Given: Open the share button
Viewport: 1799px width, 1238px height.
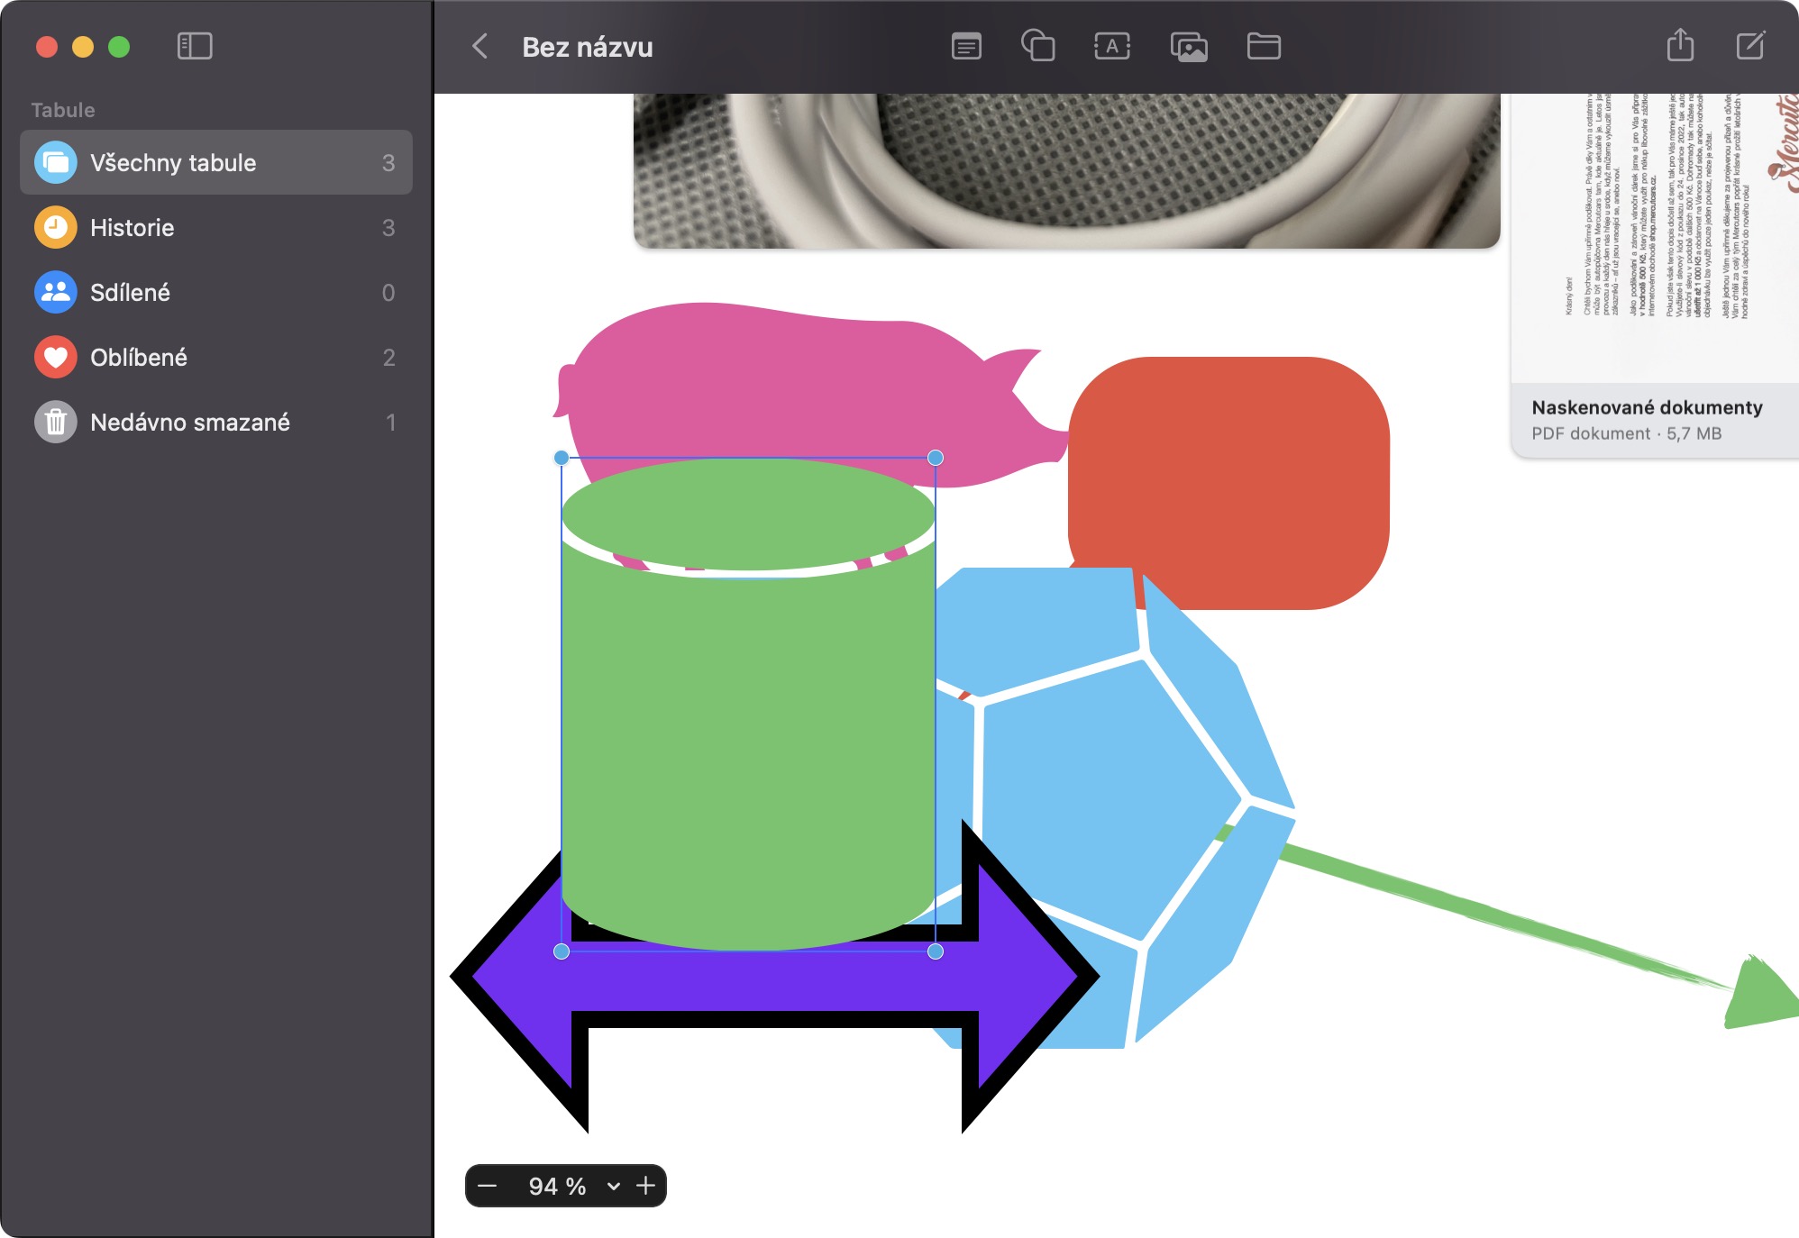Looking at the screenshot, I should click(1680, 45).
